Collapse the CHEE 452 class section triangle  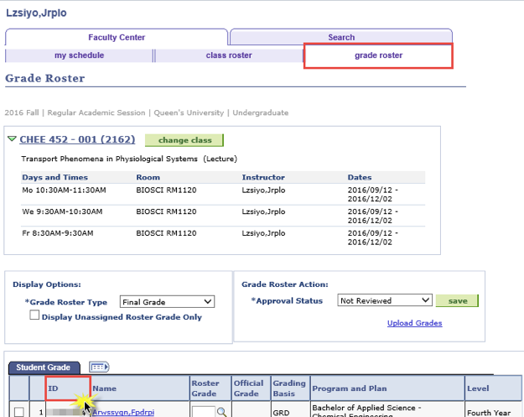[12, 139]
